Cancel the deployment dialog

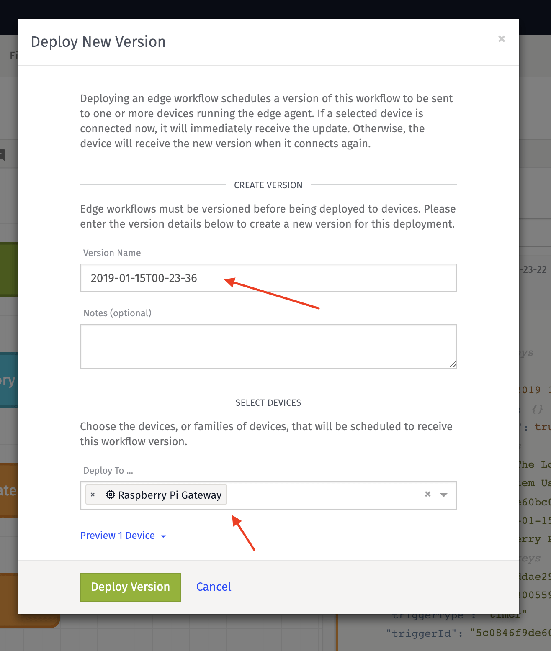point(214,587)
